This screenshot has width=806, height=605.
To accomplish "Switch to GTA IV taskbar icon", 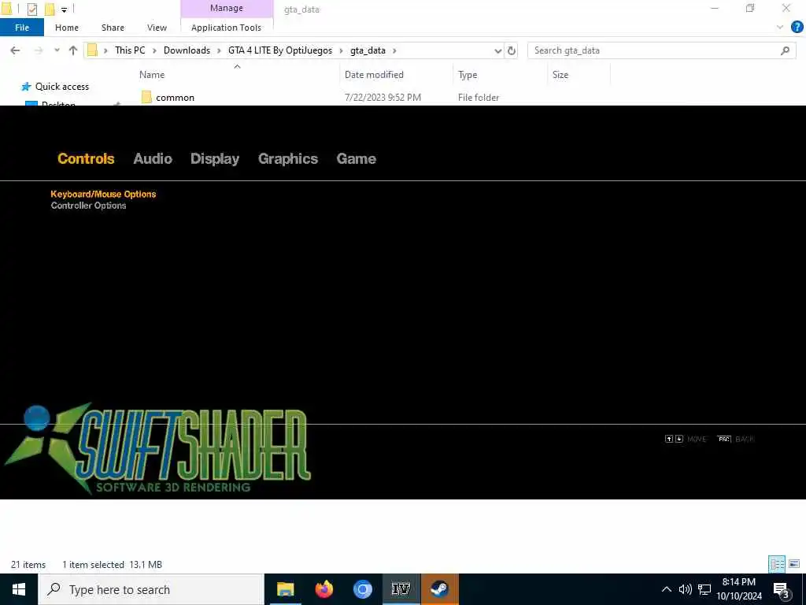I will pos(401,589).
